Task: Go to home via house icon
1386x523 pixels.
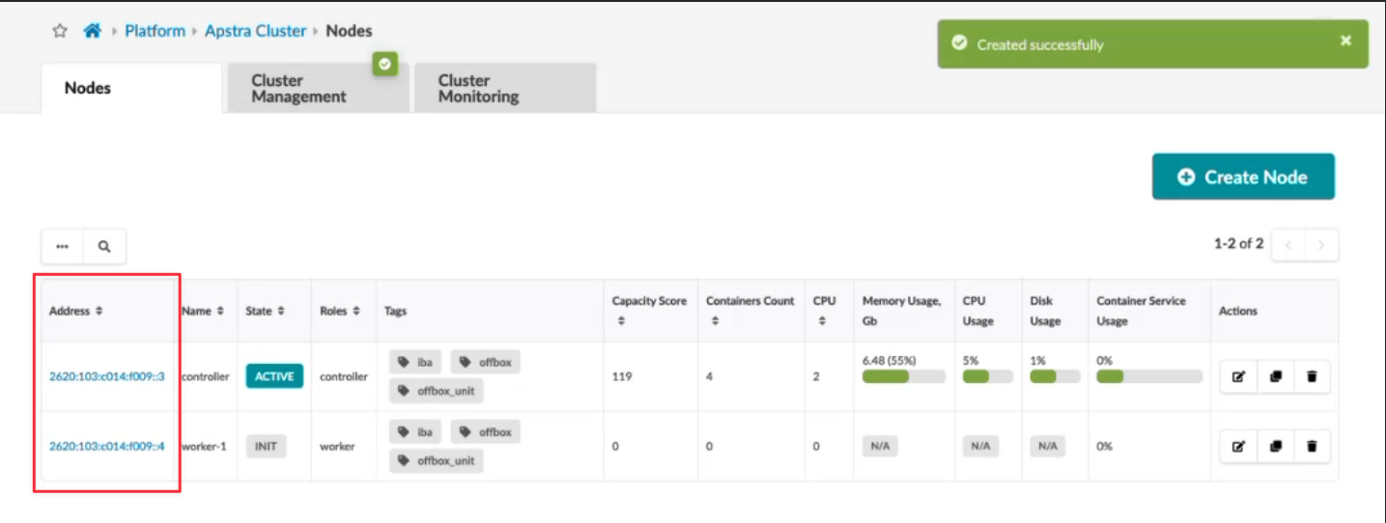Action: [x=92, y=31]
